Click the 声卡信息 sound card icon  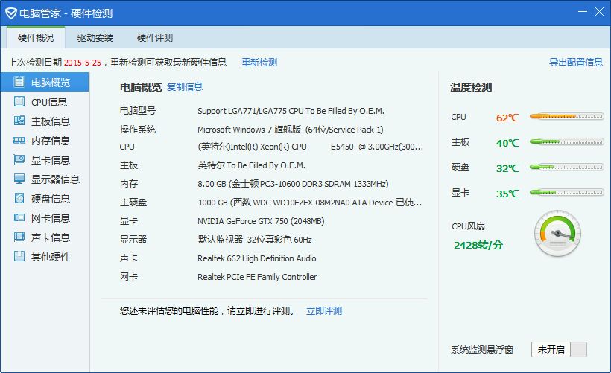pyautogui.click(x=19, y=237)
